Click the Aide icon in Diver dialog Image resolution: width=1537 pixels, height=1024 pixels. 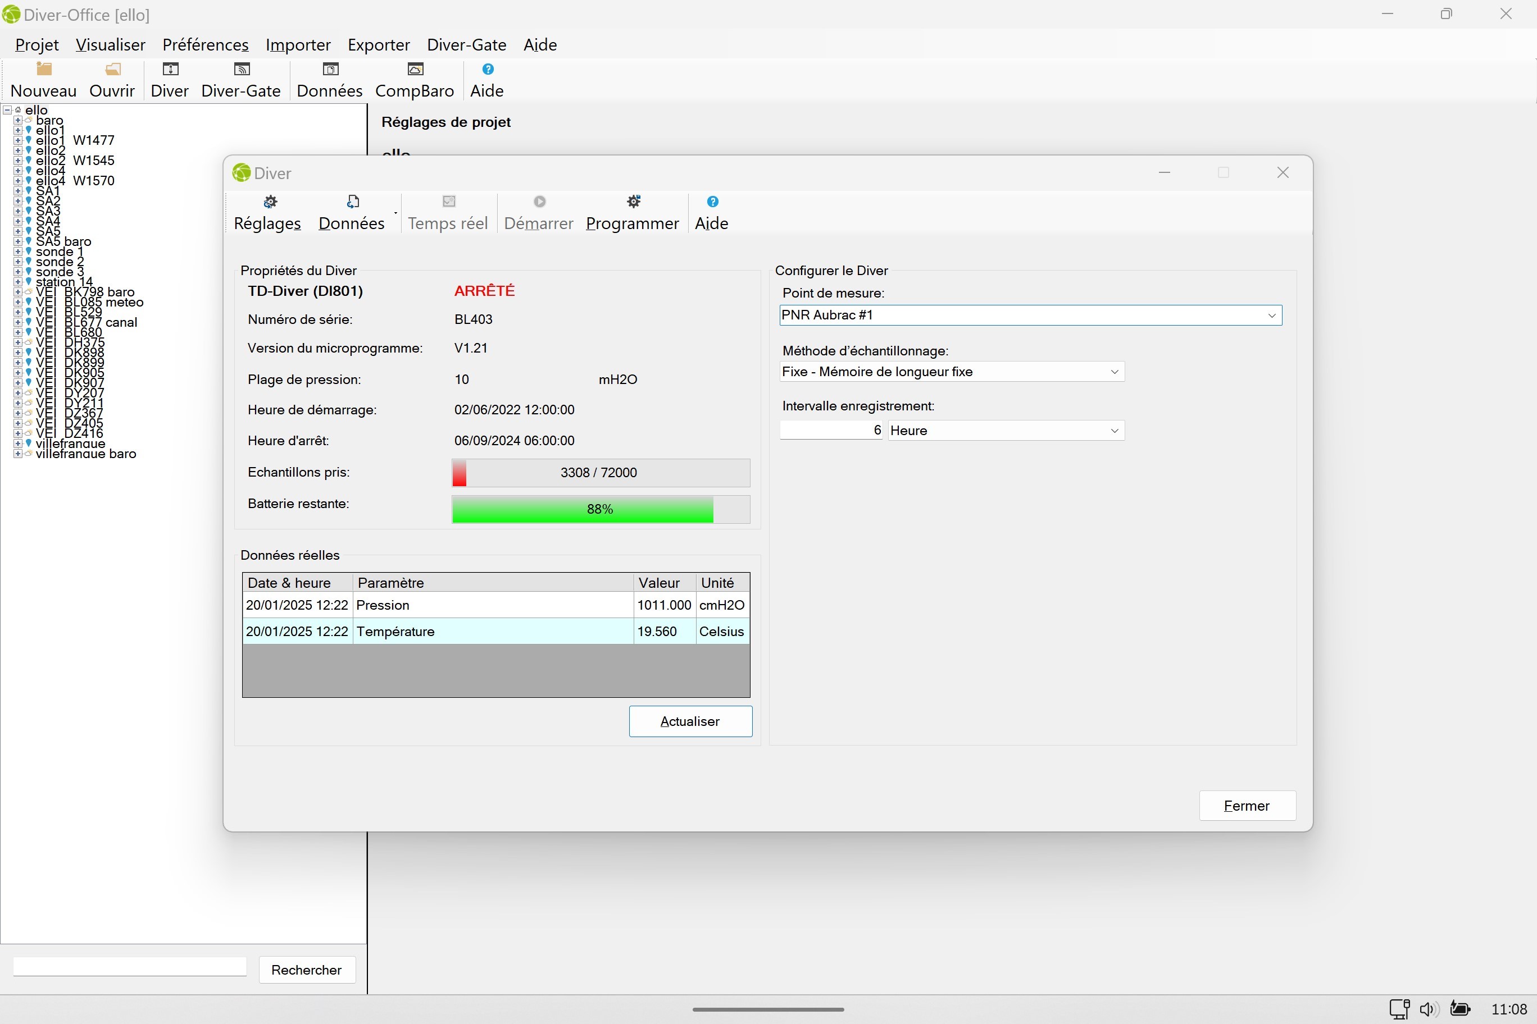click(x=711, y=213)
